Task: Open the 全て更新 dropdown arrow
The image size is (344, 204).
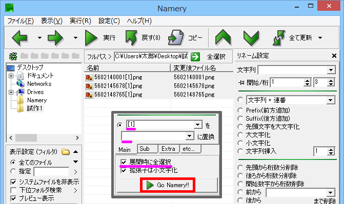Action: tap(320, 38)
